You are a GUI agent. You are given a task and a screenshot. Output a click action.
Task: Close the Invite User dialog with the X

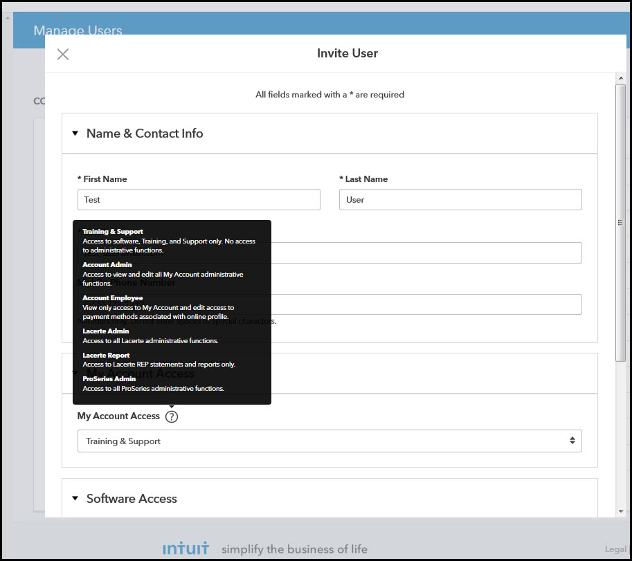[x=63, y=54]
